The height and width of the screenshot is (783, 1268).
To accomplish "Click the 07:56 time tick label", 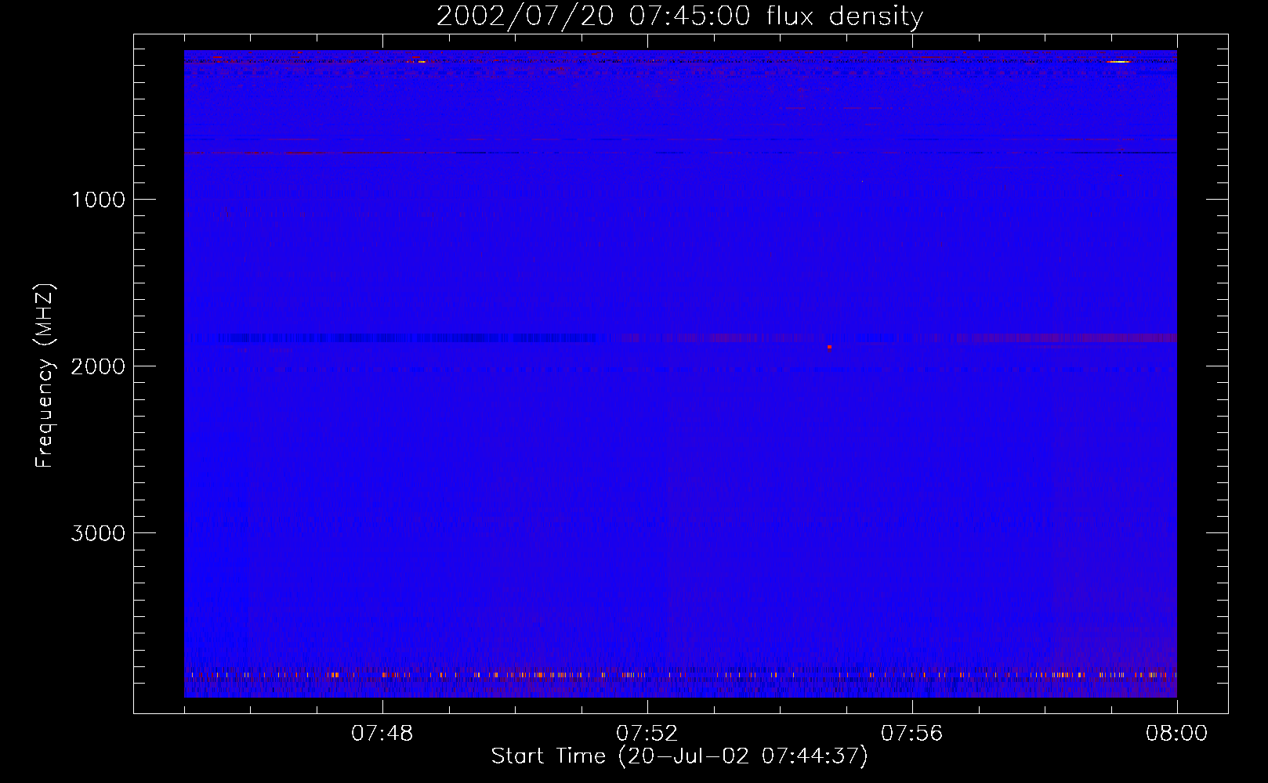I will pyautogui.click(x=912, y=734).
